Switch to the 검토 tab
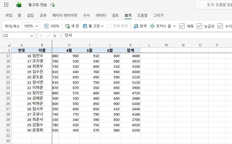This screenshot has width=232, height=144. (x=115, y=15)
